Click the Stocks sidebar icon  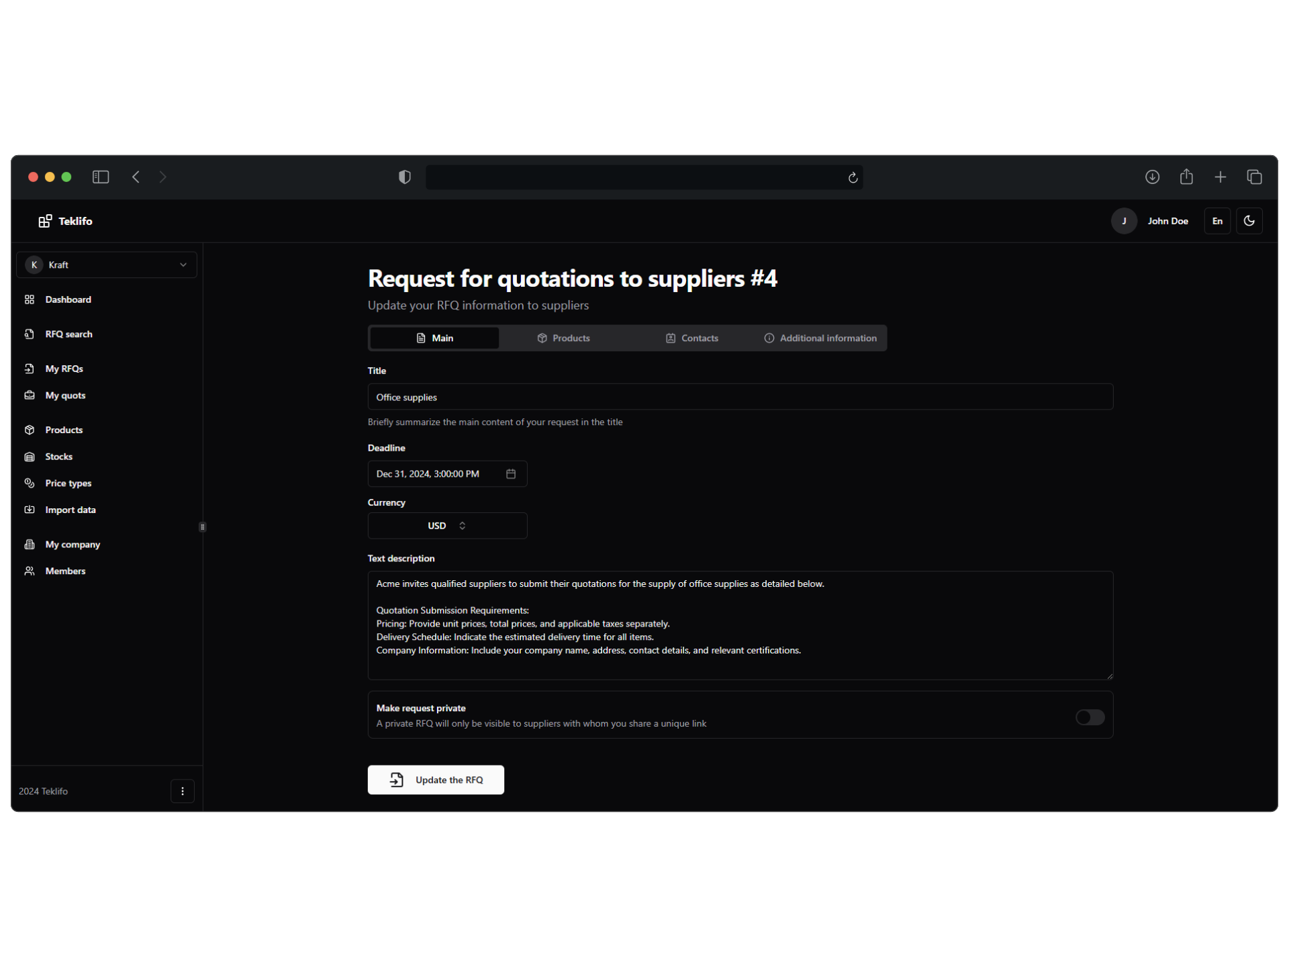click(x=30, y=457)
